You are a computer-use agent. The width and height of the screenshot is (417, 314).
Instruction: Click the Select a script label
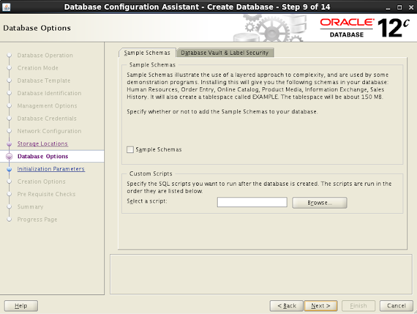pyautogui.click(x=147, y=201)
